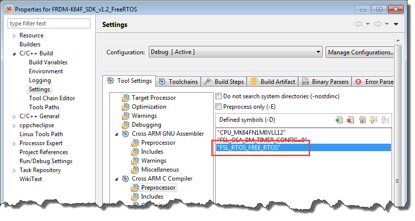
Task: Click the Manage Configurations button
Action: [360, 52]
